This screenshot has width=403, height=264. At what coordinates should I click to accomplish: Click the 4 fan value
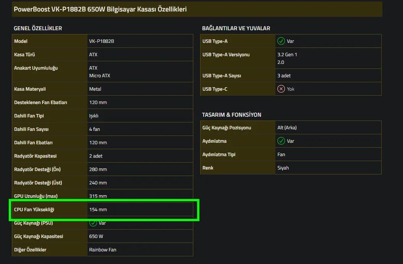pos(95,129)
